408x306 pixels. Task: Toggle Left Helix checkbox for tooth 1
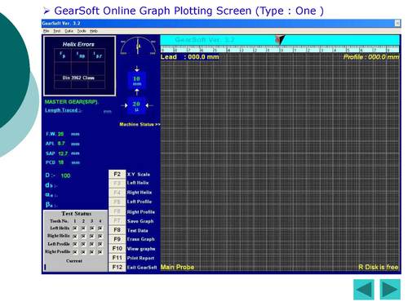(75, 228)
